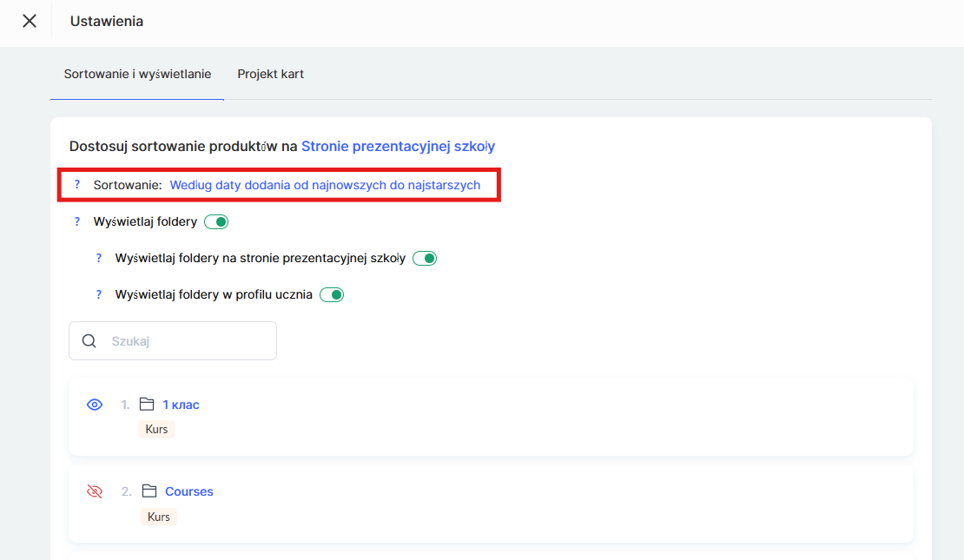Open the Courses folder link
This screenshot has height=560, width=964.
click(188, 491)
